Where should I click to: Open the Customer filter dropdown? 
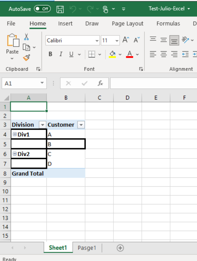click(81, 125)
